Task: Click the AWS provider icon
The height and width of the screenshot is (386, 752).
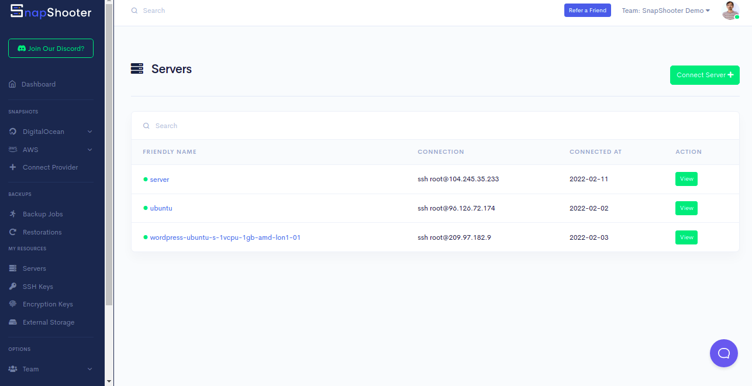Action: click(x=13, y=149)
